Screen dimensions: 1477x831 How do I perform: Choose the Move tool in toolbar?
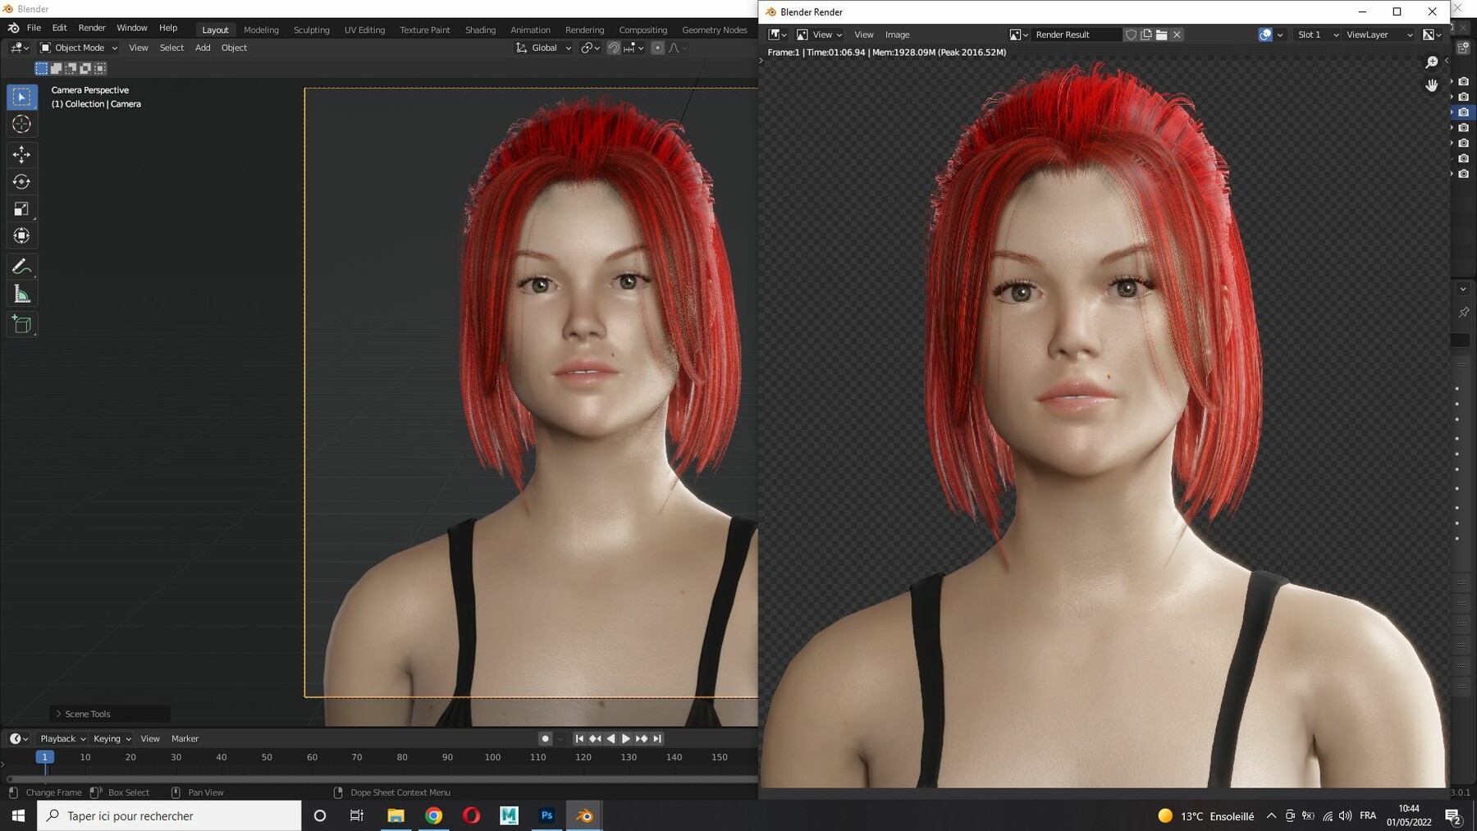tap(22, 154)
